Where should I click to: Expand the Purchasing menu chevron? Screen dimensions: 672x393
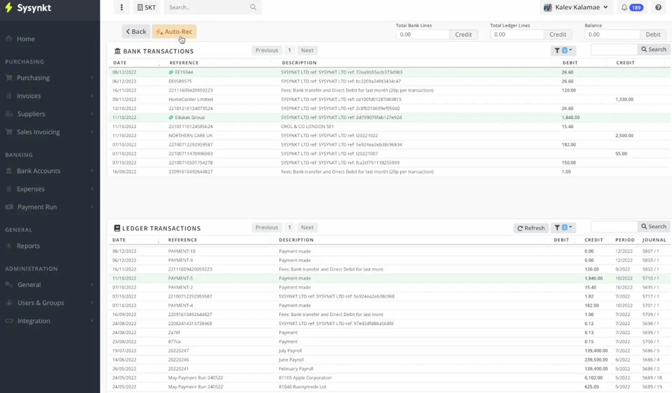92,78
